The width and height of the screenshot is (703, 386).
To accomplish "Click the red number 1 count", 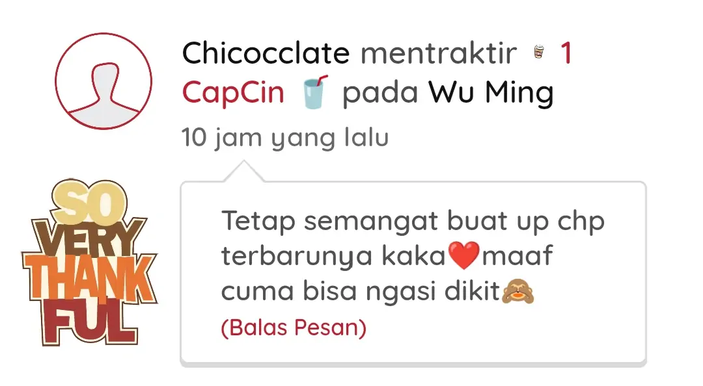I will point(566,53).
